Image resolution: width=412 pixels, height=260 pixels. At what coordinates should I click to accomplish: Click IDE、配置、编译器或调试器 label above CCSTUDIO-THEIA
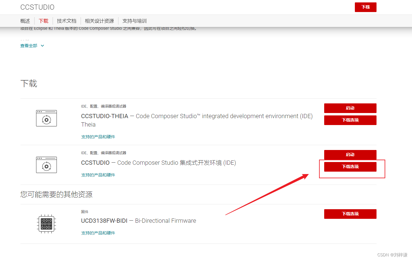104,106
